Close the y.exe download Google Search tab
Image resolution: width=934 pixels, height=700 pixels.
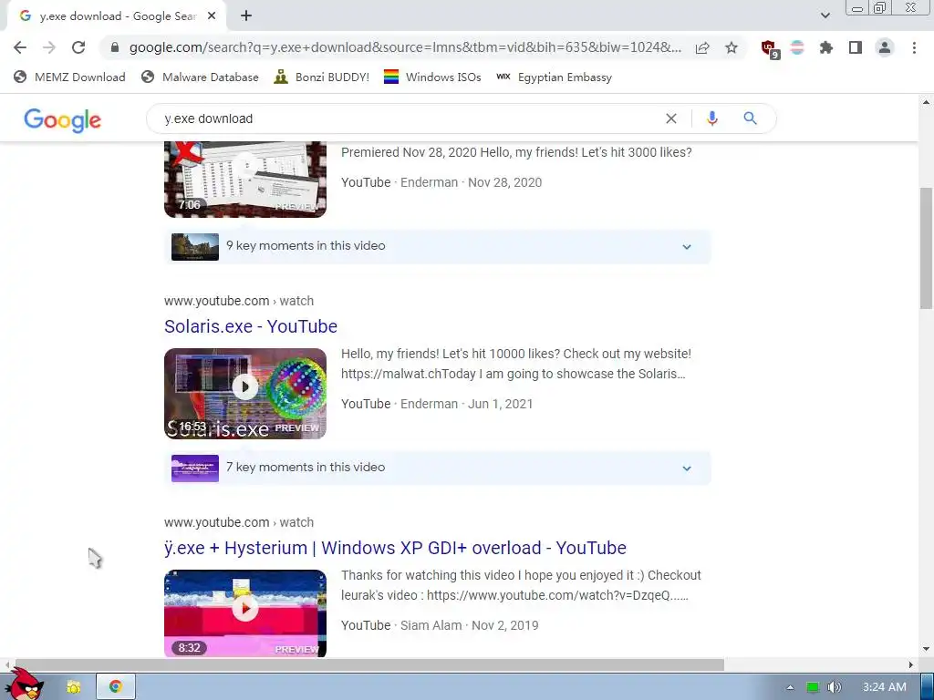pyautogui.click(x=212, y=16)
